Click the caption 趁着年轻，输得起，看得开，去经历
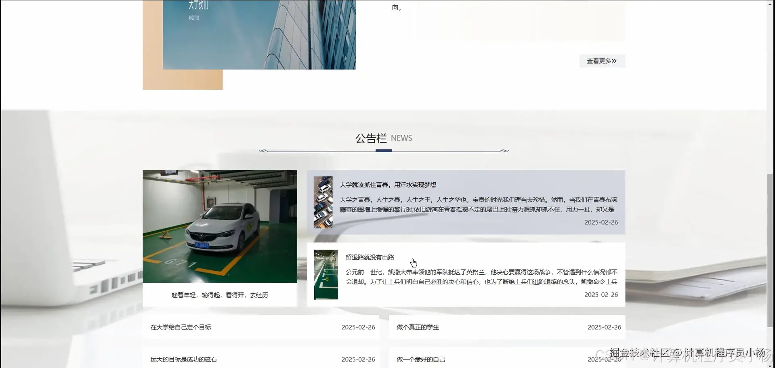This screenshot has width=775, height=368. click(x=219, y=295)
